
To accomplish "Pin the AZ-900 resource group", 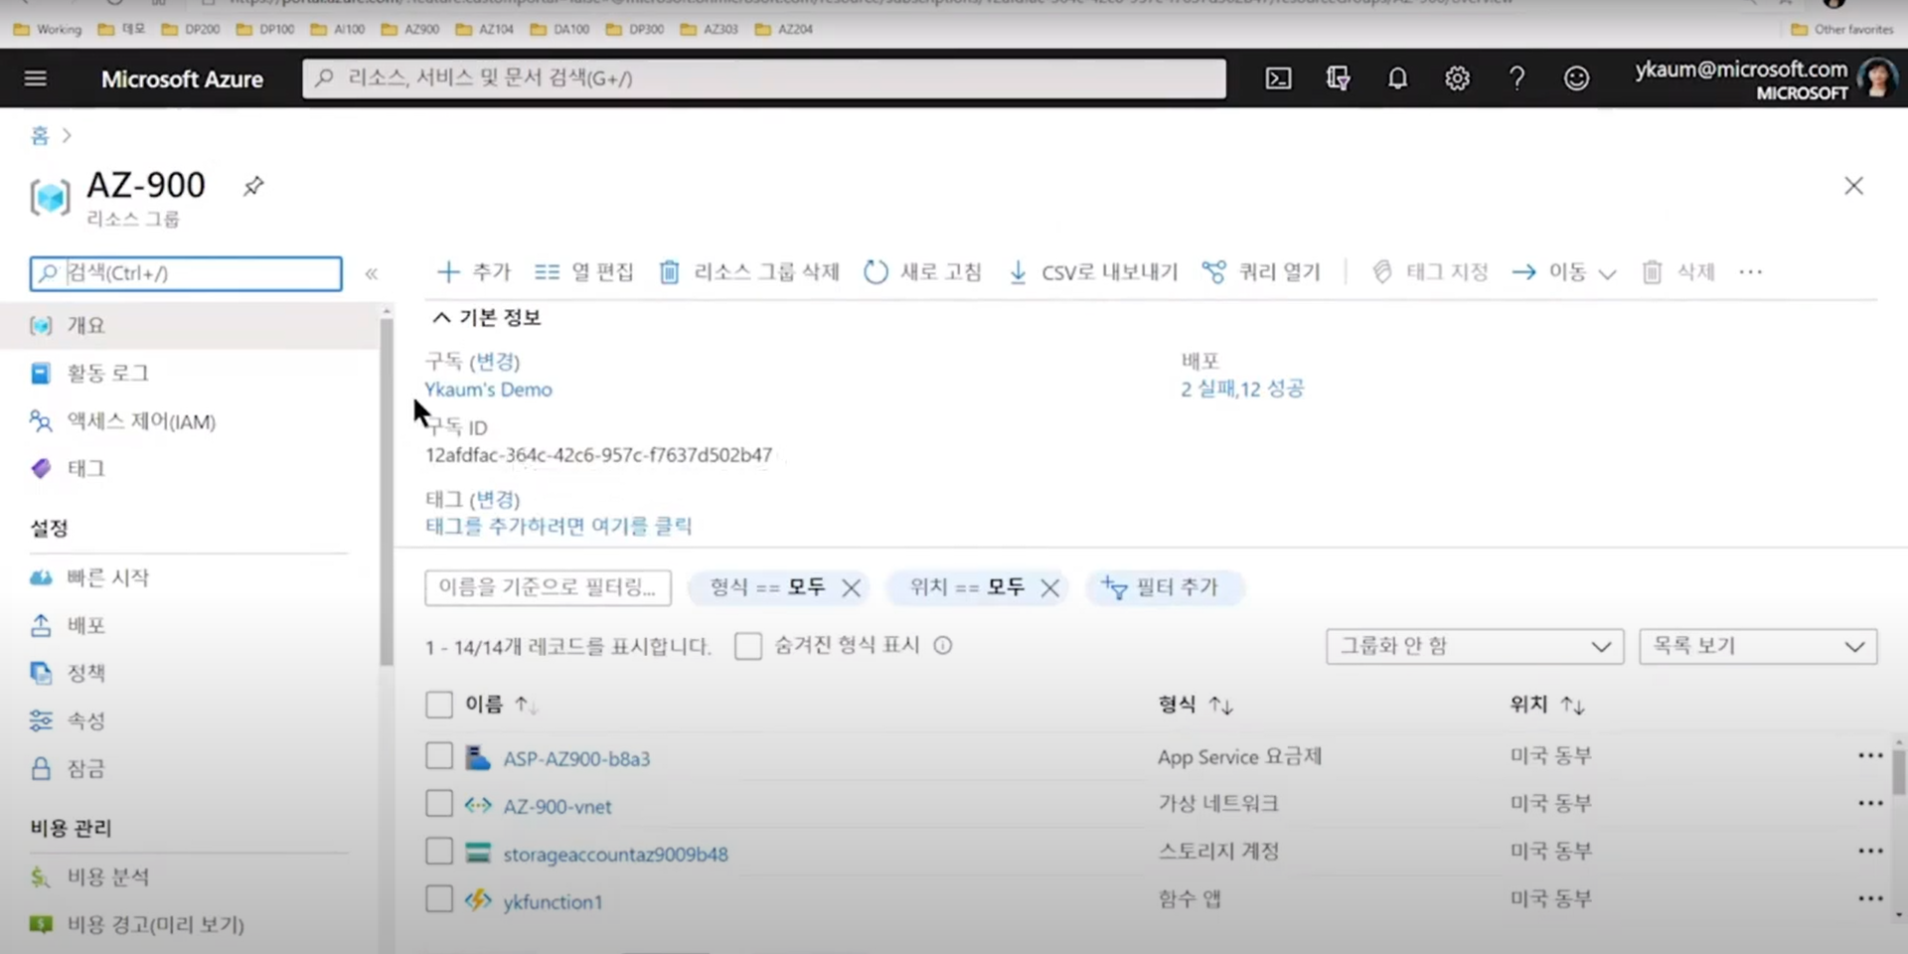I will click(x=253, y=186).
